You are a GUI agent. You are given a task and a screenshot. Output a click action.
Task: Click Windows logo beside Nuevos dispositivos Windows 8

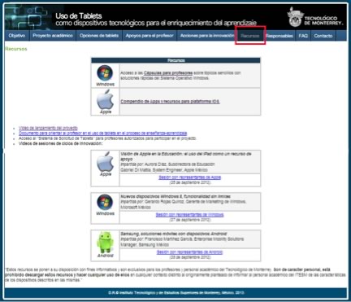(105, 202)
